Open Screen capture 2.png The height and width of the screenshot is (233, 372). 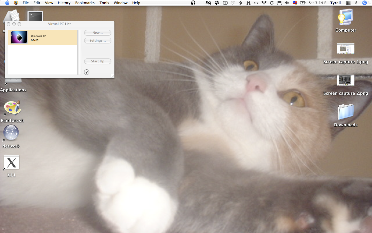pyautogui.click(x=346, y=80)
